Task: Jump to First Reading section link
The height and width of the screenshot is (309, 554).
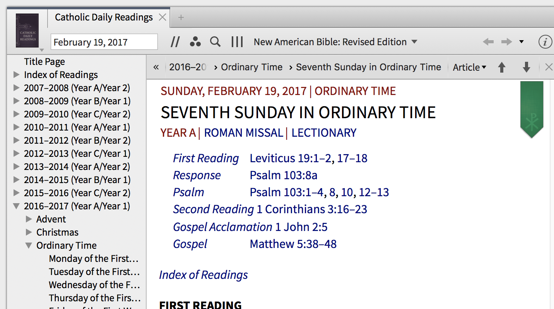Action: [x=206, y=158]
